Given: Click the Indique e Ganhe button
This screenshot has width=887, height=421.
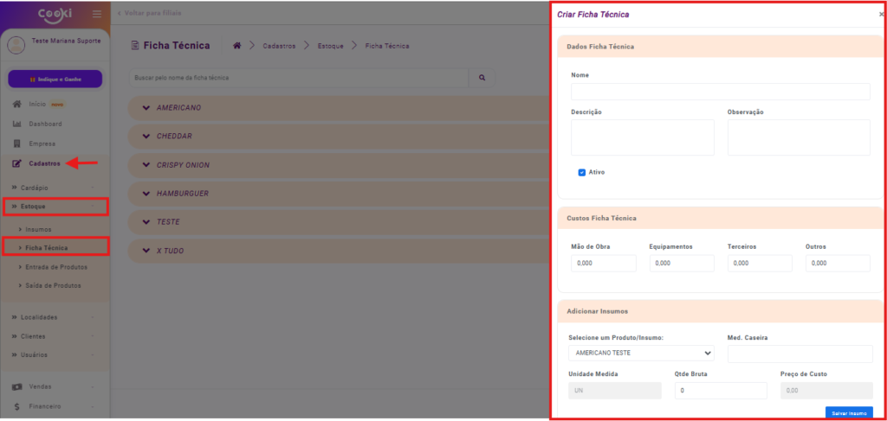Looking at the screenshot, I should point(55,80).
